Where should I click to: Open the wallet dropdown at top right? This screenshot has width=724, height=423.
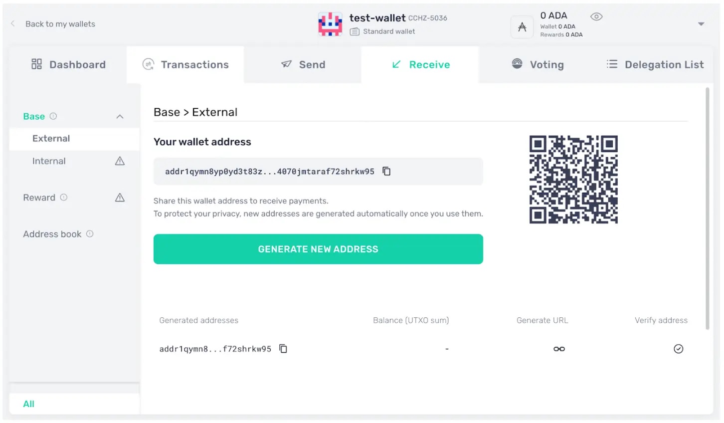tap(701, 23)
